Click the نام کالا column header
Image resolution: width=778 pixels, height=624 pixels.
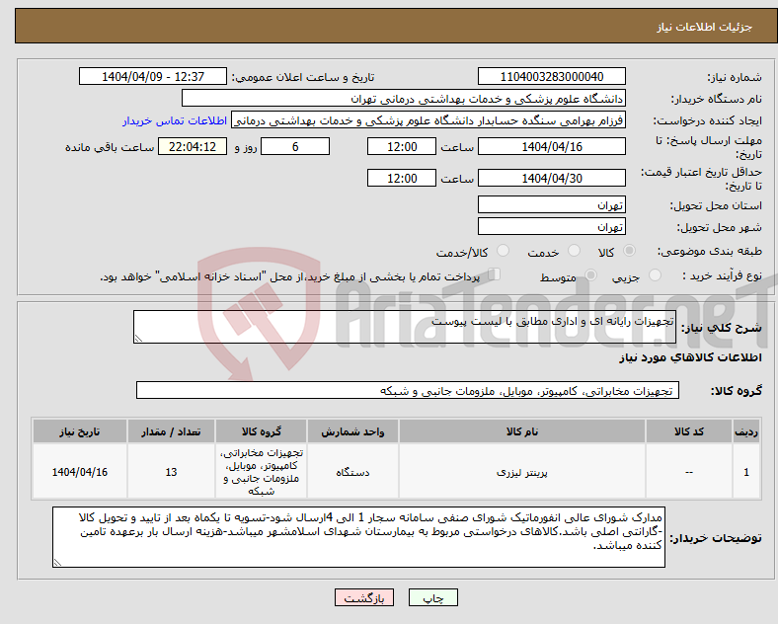coord(522,431)
